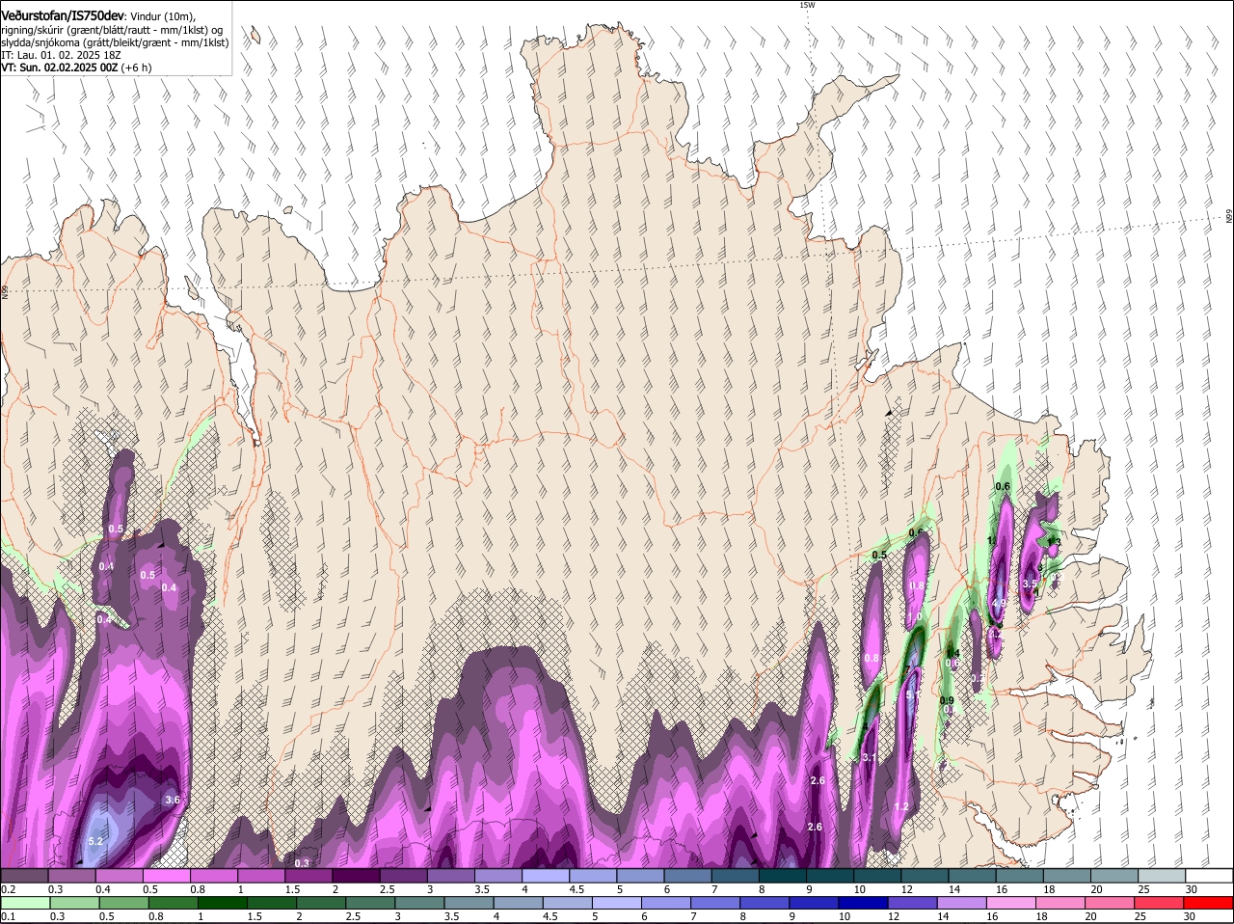Pick the 14 light purple swatch, lower legend row

[961, 903]
